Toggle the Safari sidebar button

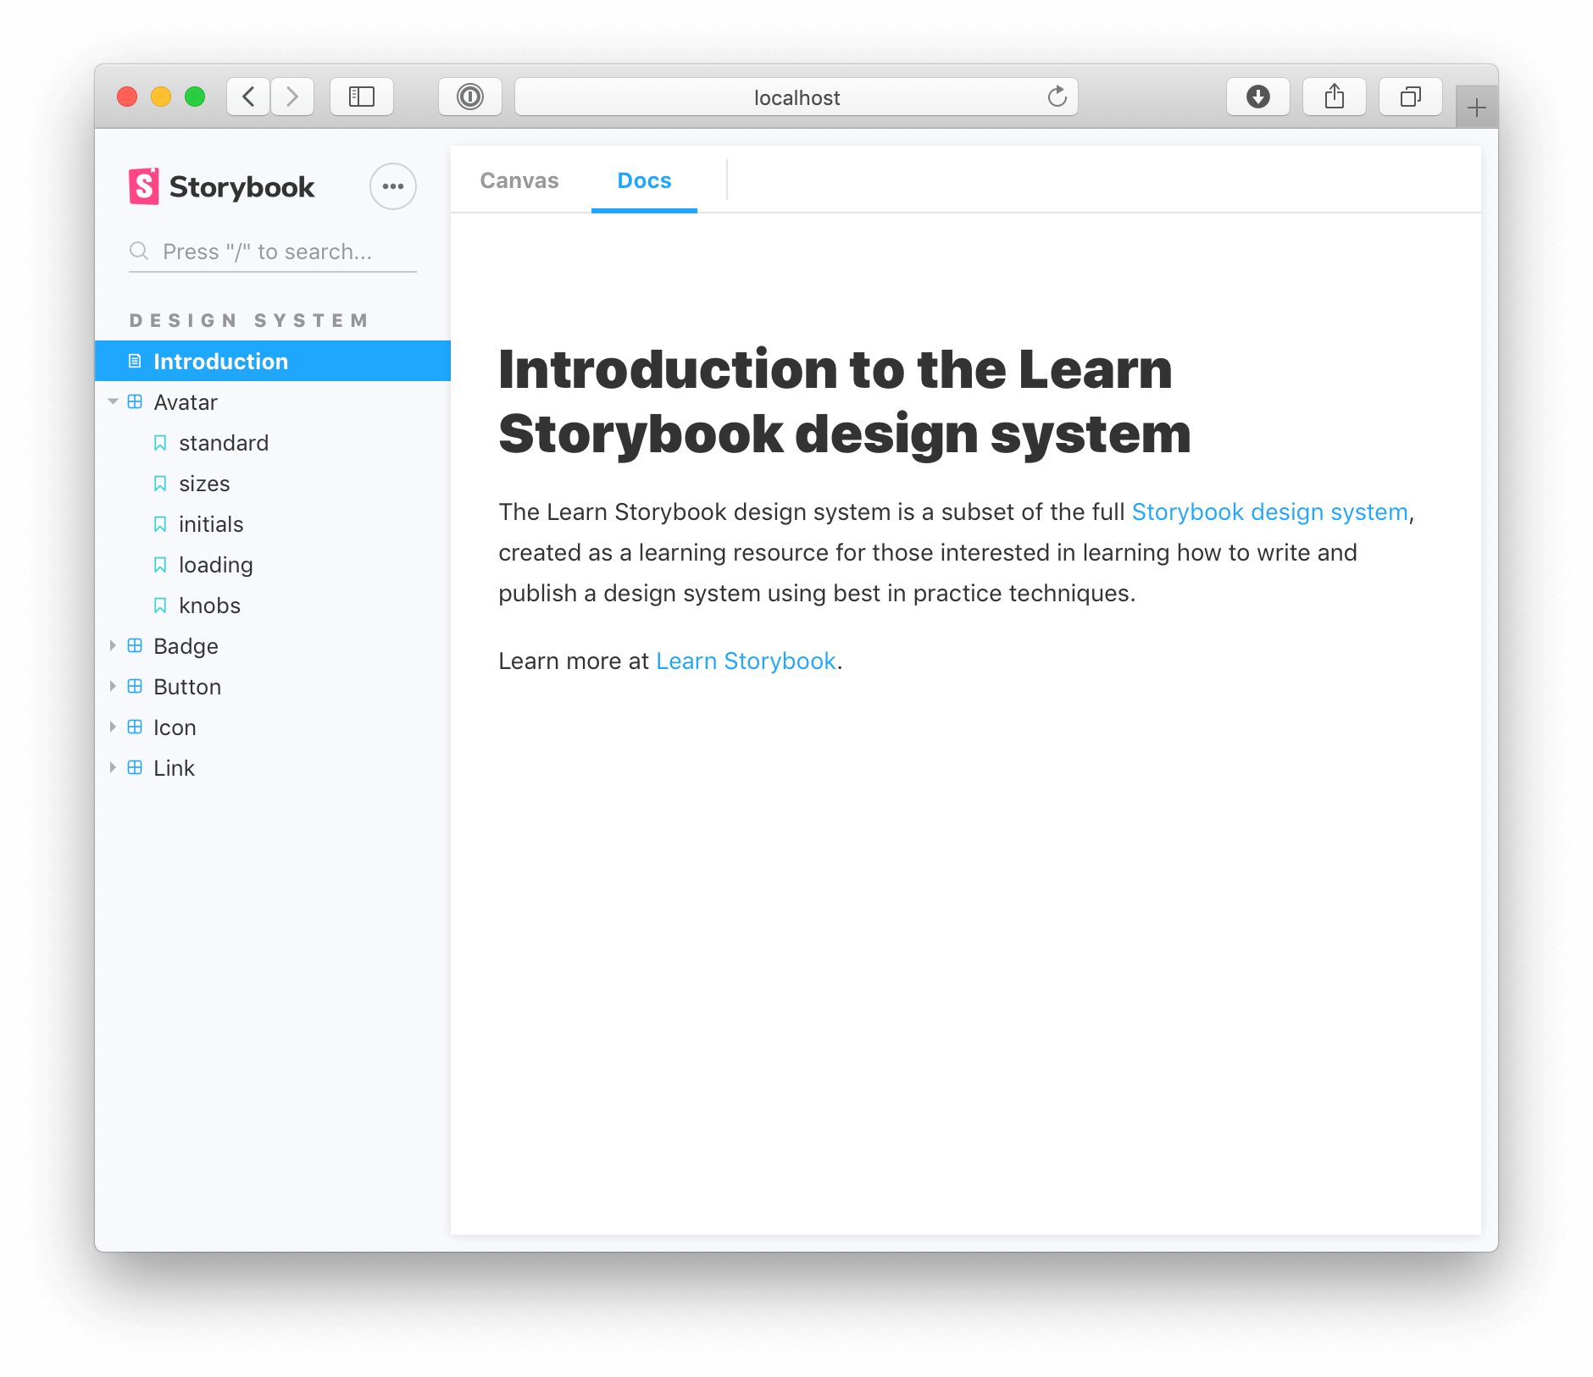[x=362, y=97]
